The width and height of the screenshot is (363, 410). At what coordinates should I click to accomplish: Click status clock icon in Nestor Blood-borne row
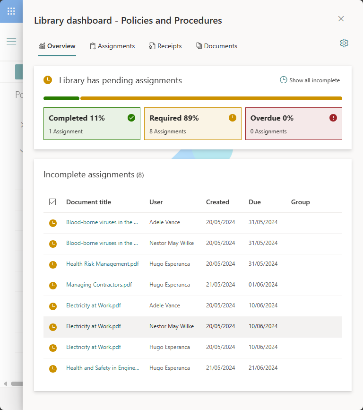[x=53, y=244]
